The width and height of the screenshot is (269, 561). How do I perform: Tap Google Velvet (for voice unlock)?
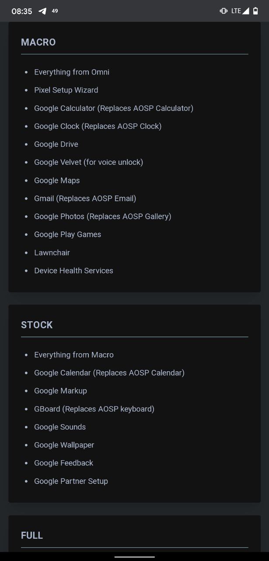88,162
